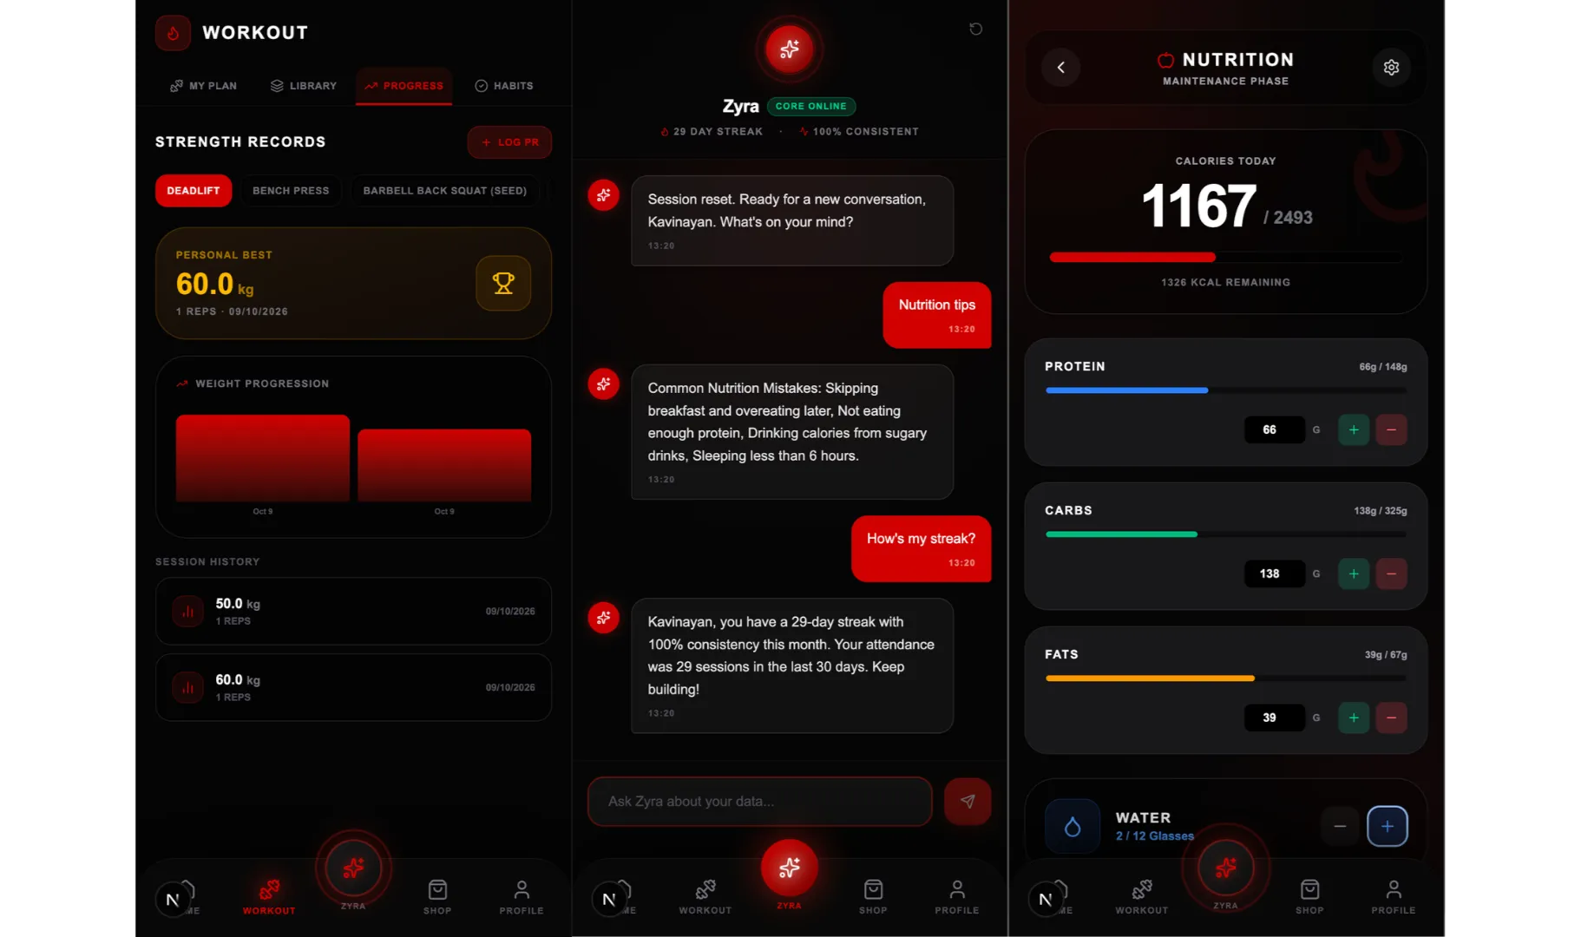The height and width of the screenshot is (937, 1581).
Task: Click the carbs grams field showing 138
Action: point(1274,573)
